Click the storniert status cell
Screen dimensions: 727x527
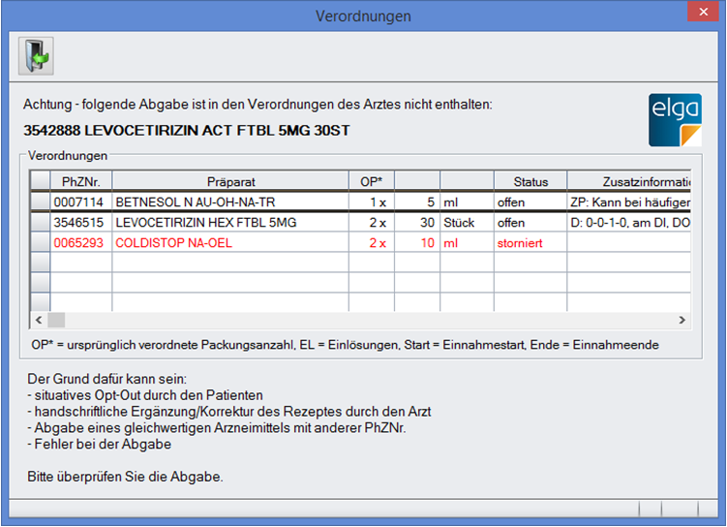(530, 243)
